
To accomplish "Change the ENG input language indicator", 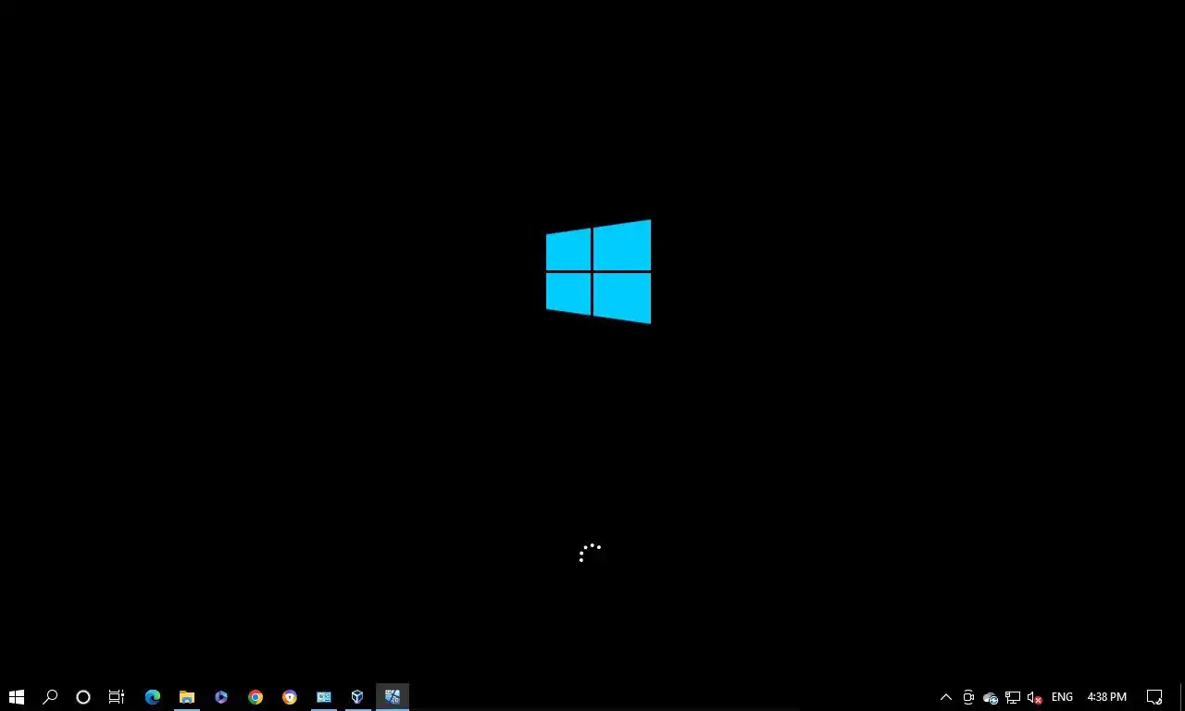I will tap(1062, 697).
